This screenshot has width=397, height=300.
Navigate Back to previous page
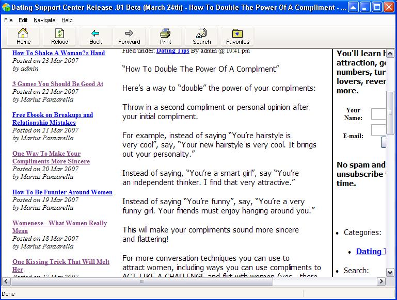click(x=96, y=37)
